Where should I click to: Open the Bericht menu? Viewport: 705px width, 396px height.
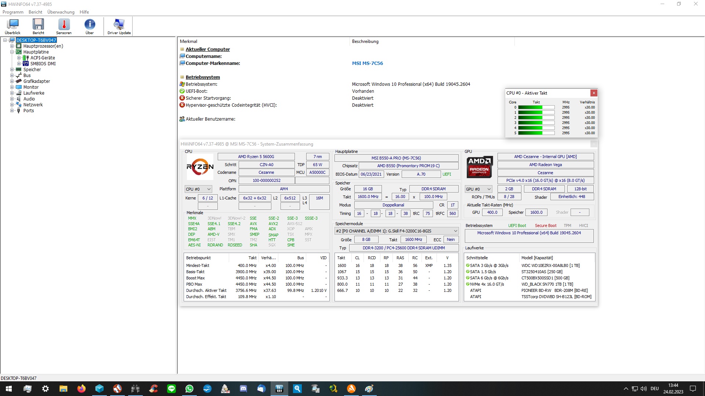35,12
